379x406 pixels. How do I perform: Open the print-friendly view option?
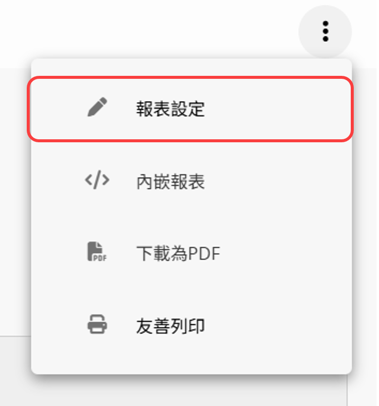[191, 326]
